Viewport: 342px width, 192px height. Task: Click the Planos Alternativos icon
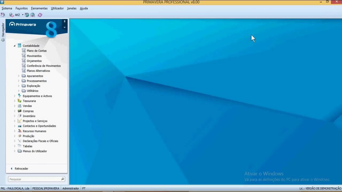24,71
